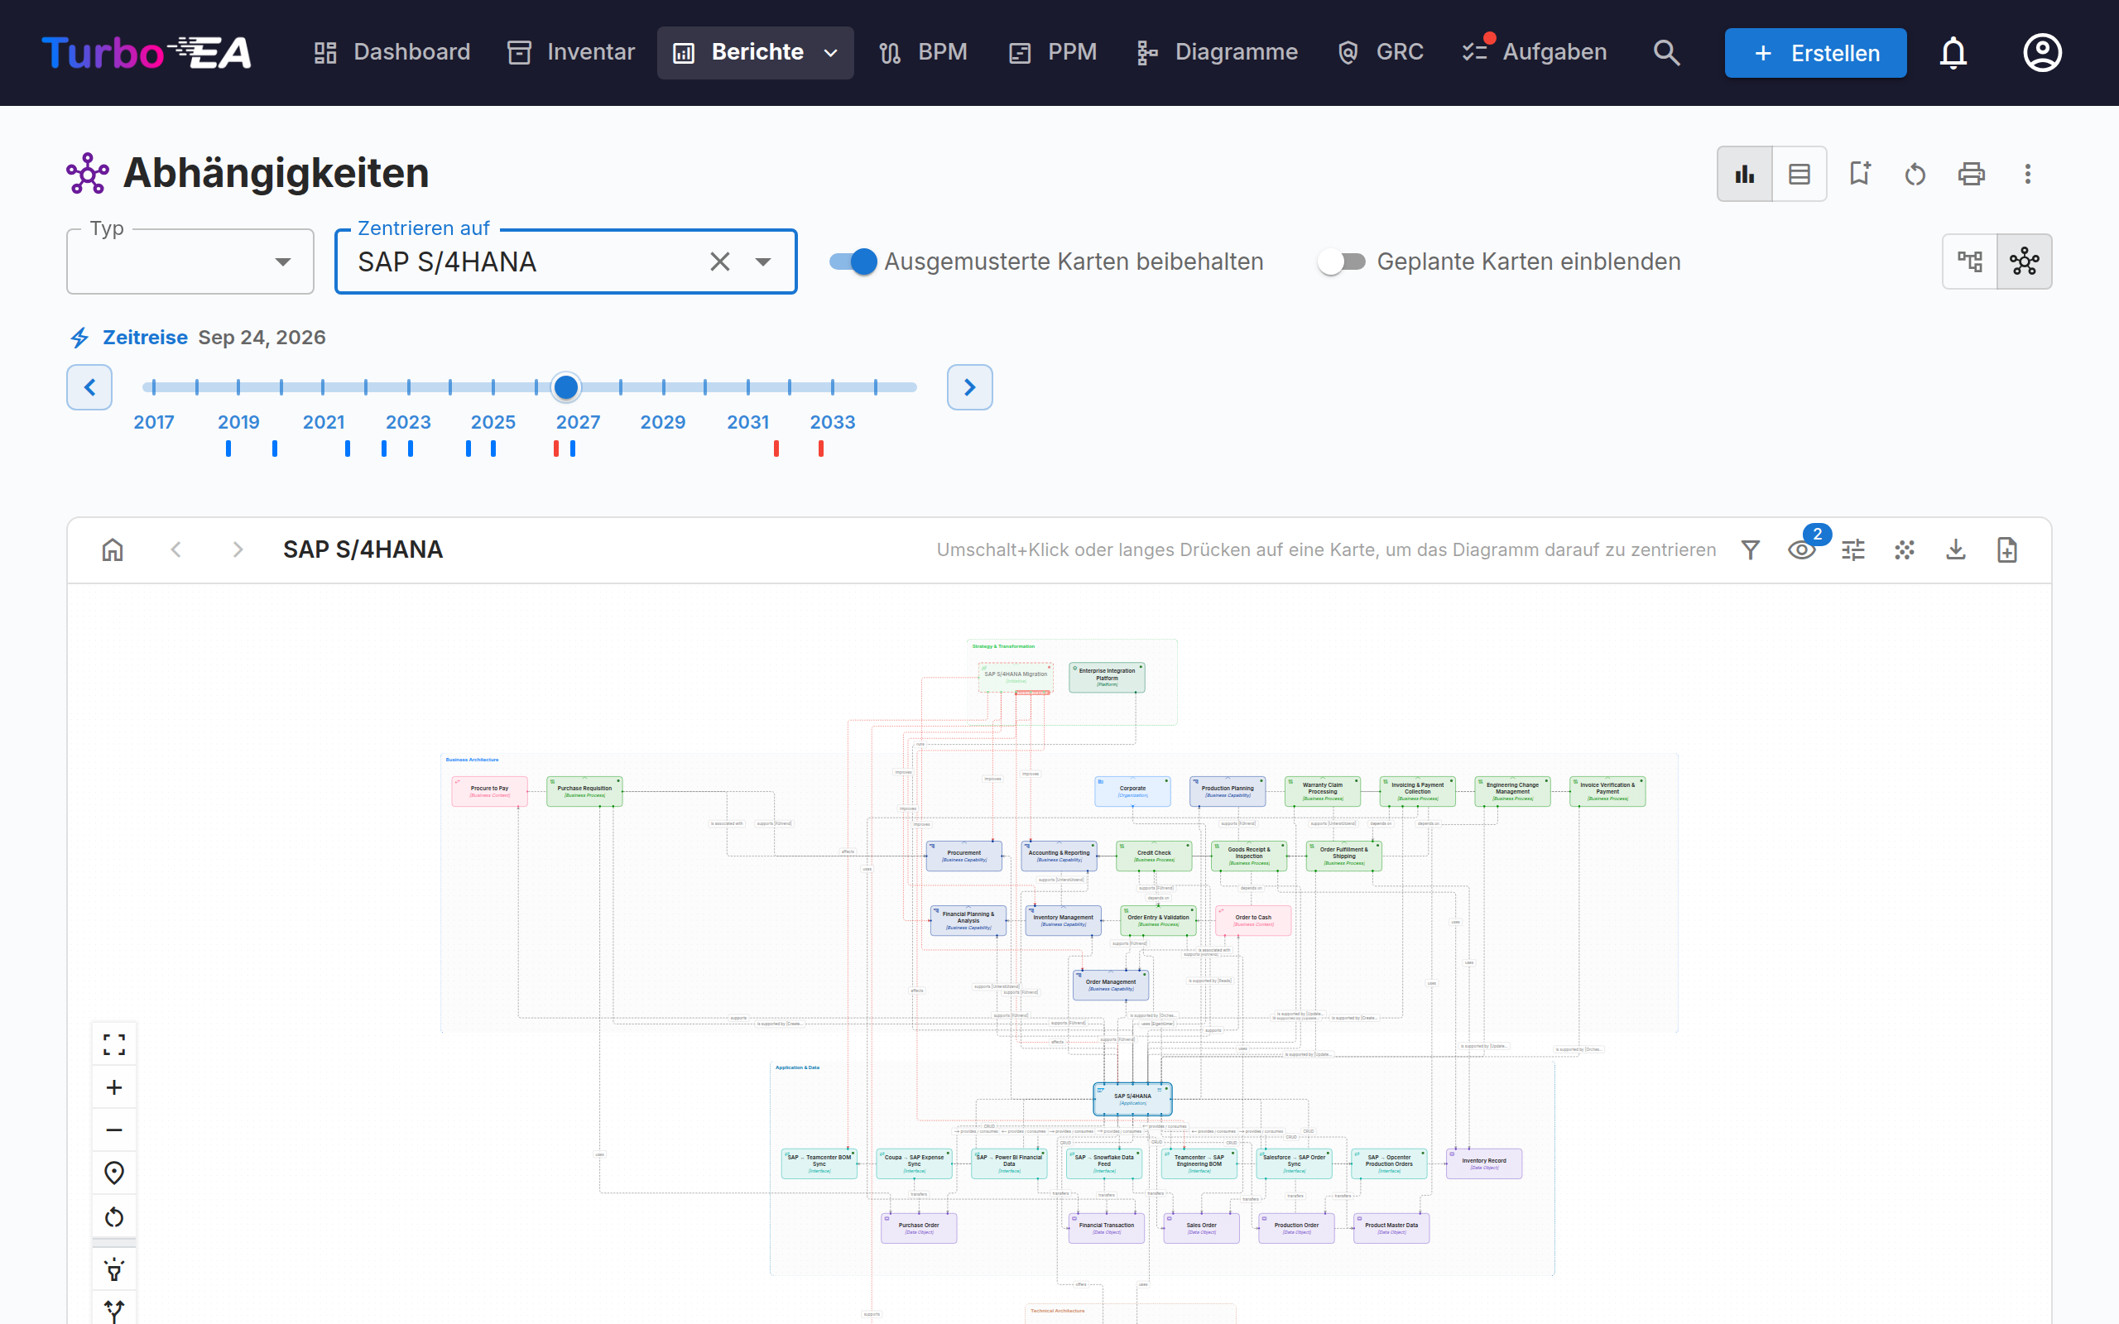Open user account menu
Image resolution: width=2119 pixels, height=1324 pixels.
click(x=2042, y=52)
